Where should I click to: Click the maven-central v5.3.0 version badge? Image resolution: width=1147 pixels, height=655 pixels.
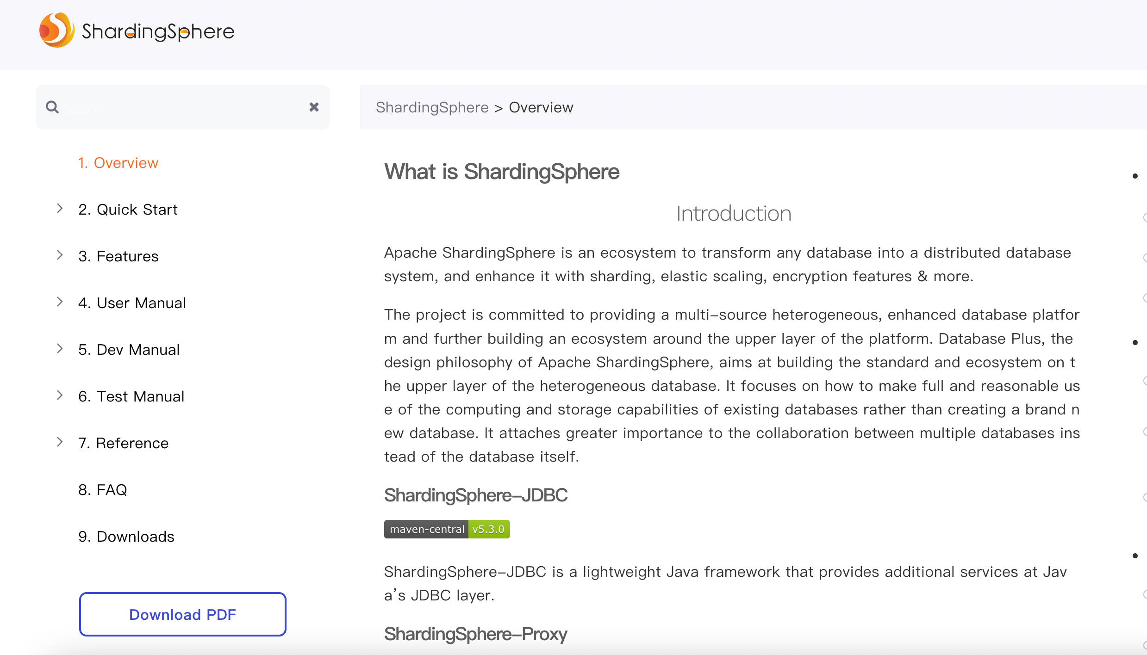click(x=446, y=529)
